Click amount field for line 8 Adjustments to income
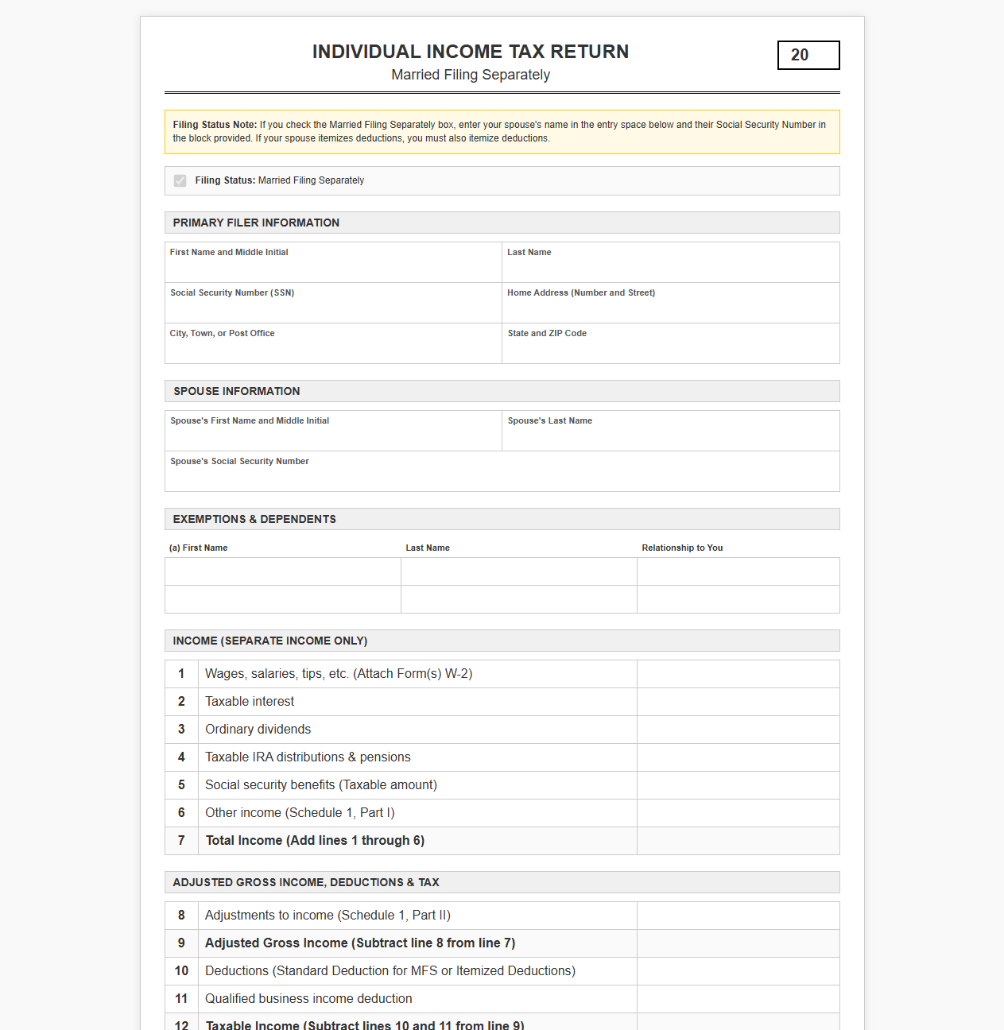 click(x=738, y=916)
